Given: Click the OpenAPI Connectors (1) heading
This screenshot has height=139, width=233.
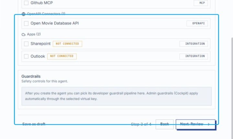Looking at the screenshot, I should (46, 14).
